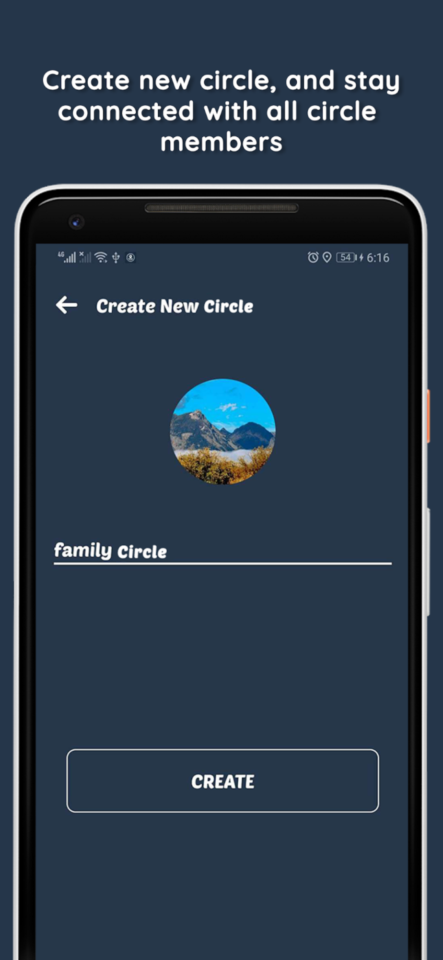Click the charging bolt icon
443x960 pixels.
361,258
